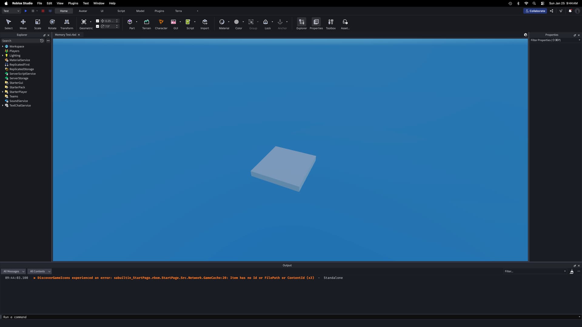Image resolution: width=582 pixels, height=327 pixels.
Task: Switch to the Model tab
Action: [140, 11]
